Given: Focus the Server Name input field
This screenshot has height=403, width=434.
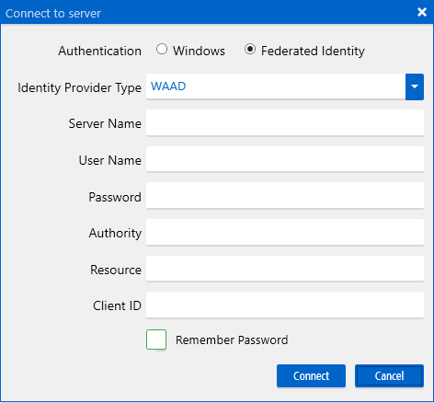Looking at the screenshot, I should click(x=285, y=122).
